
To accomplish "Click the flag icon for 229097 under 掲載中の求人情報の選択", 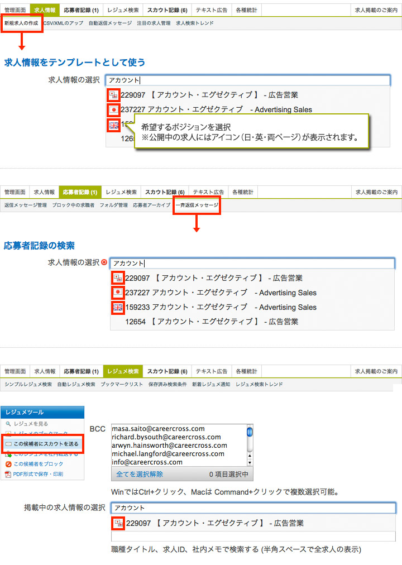I will [x=118, y=523].
